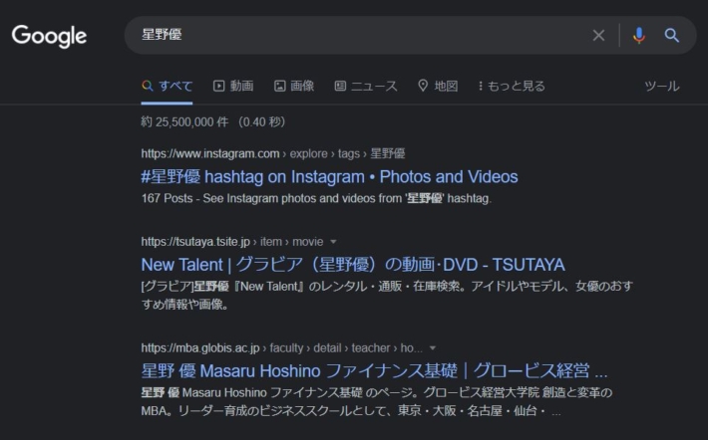Click the snippet mentioning グロービス経営大学院
708x440 pixels.
[x=377, y=402]
